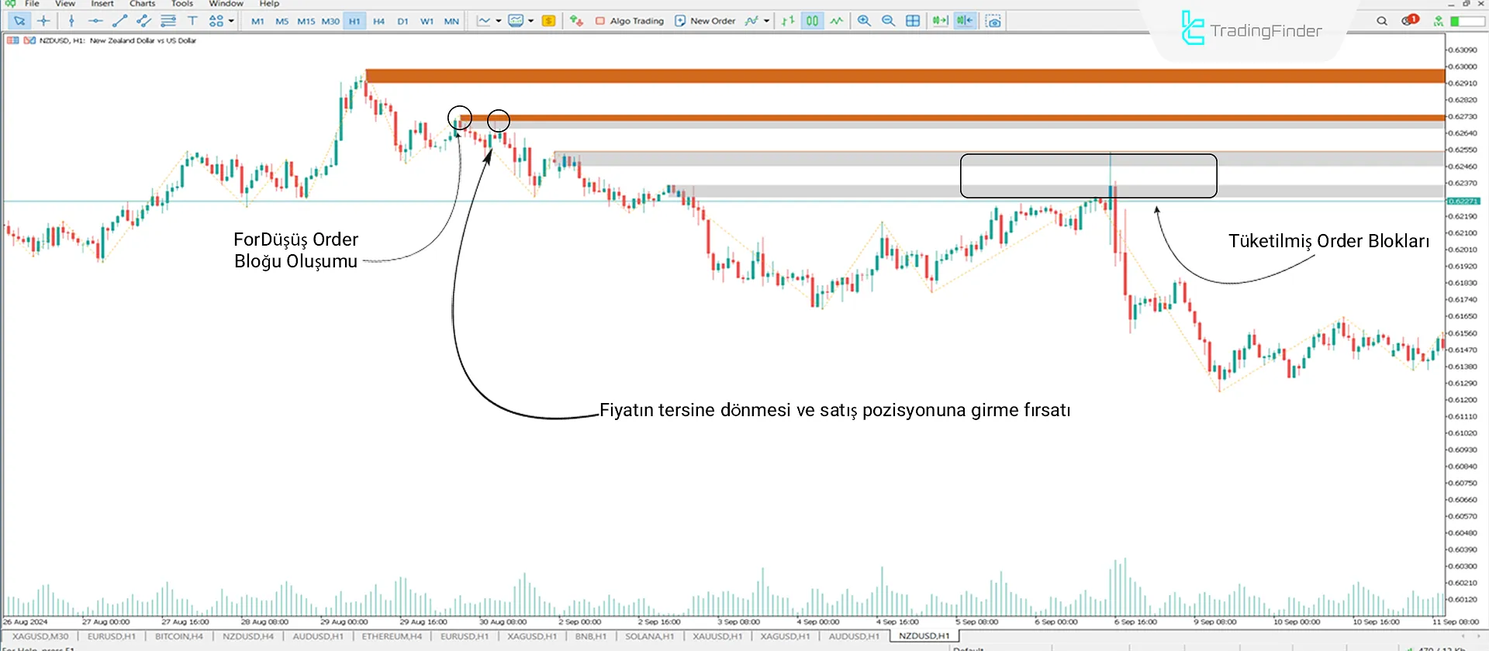
Task: Pick the trendline drawing tool
Action: pyautogui.click(x=119, y=21)
